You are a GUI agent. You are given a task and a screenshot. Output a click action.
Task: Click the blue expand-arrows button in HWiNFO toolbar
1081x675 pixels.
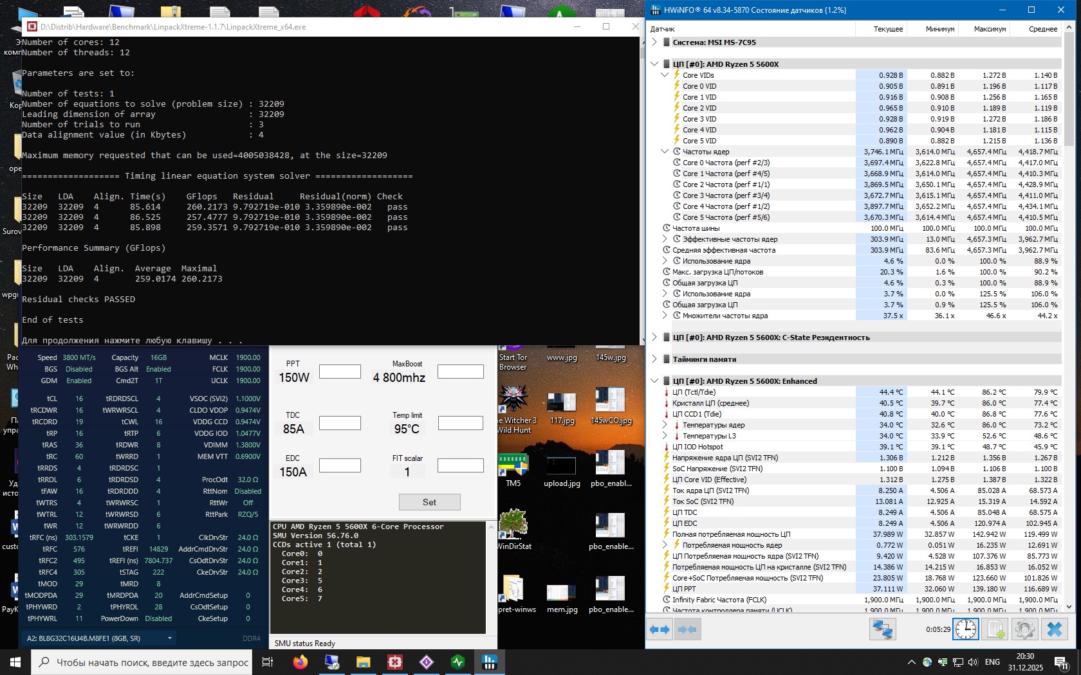point(660,629)
